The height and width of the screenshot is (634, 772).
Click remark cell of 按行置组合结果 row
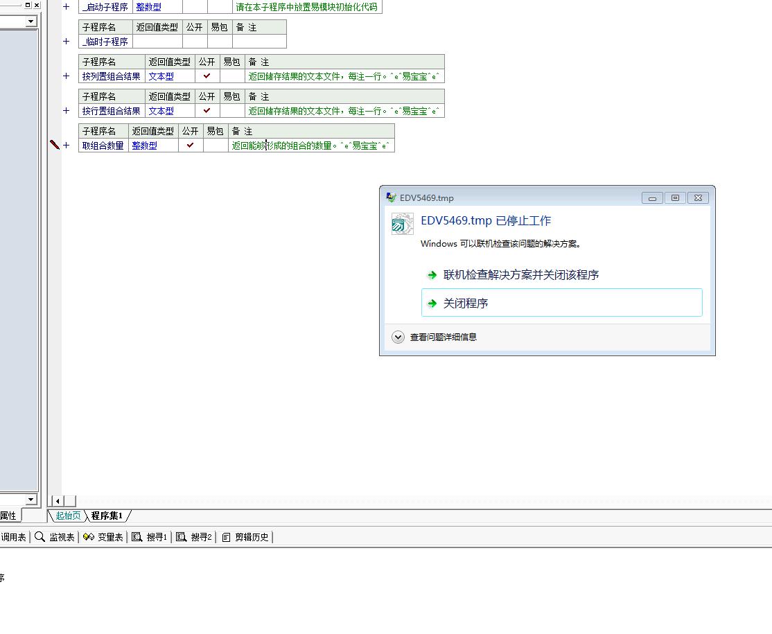point(344,111)
